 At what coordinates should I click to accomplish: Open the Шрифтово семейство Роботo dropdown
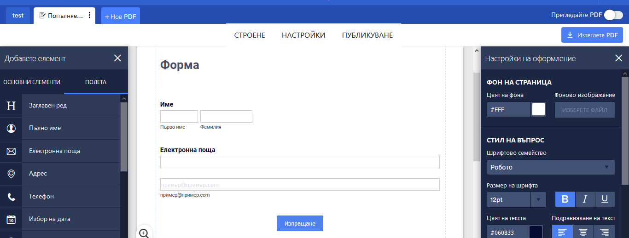pos(551,167)
